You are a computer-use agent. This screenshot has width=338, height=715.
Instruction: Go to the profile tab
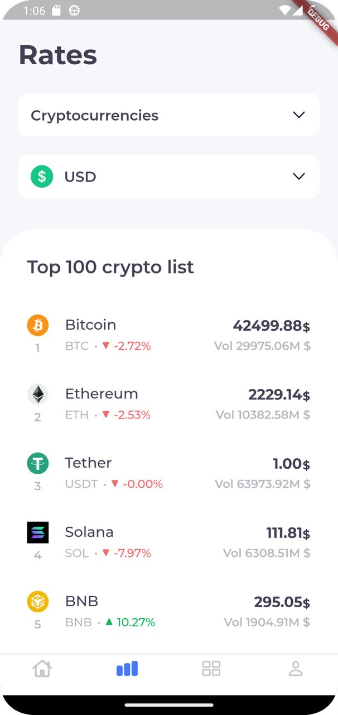coord(296,669)
